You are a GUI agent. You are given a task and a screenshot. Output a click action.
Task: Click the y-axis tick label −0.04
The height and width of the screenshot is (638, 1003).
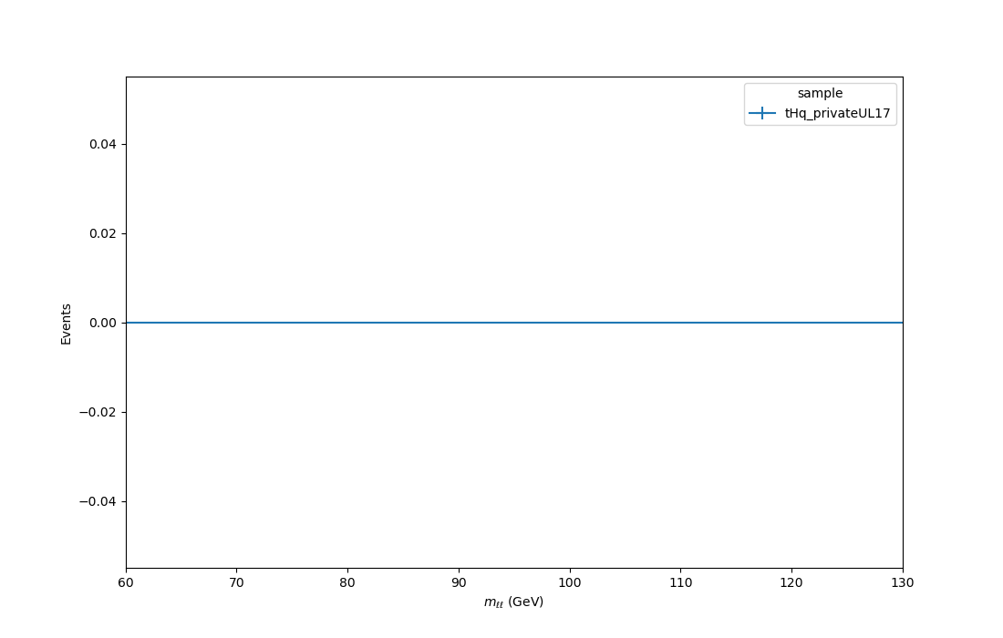(98, 502)
